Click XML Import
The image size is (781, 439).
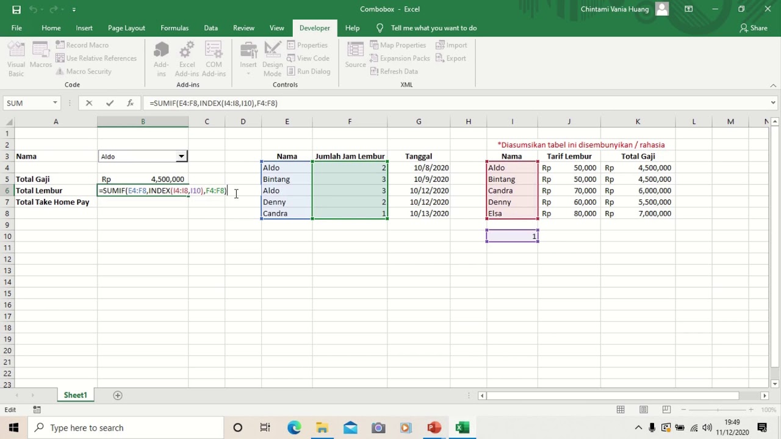coord(451,45)
